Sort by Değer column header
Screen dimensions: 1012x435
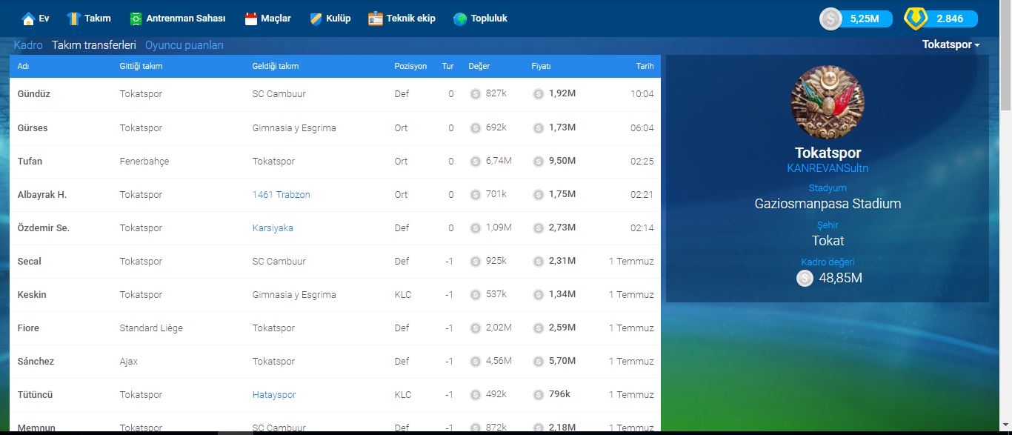[x=479, y=66]
